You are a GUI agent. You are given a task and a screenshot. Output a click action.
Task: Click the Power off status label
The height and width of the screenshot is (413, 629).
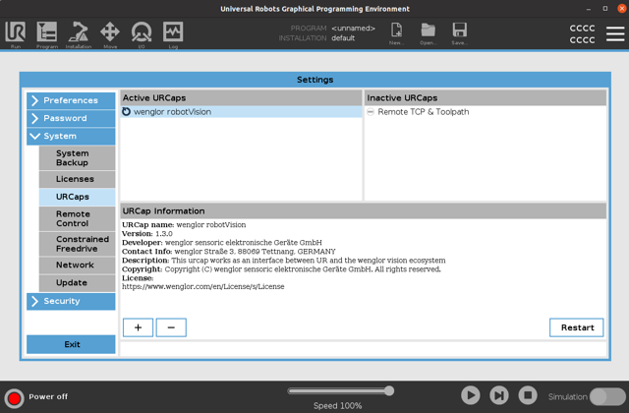48,396
